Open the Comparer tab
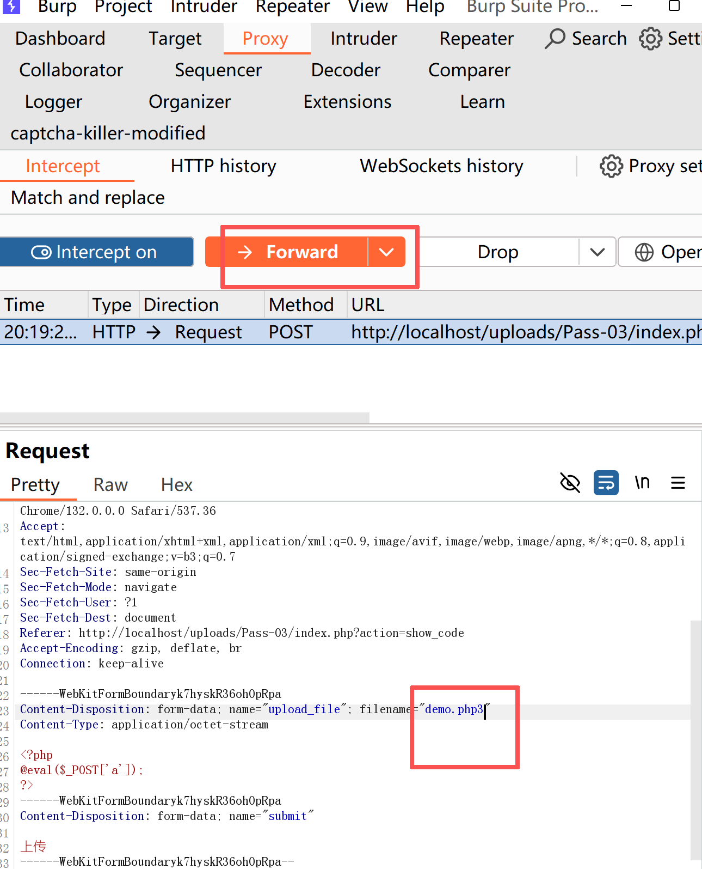Image resolution: width=702 pixels, height=869 pixels. [x=470, y=70]
